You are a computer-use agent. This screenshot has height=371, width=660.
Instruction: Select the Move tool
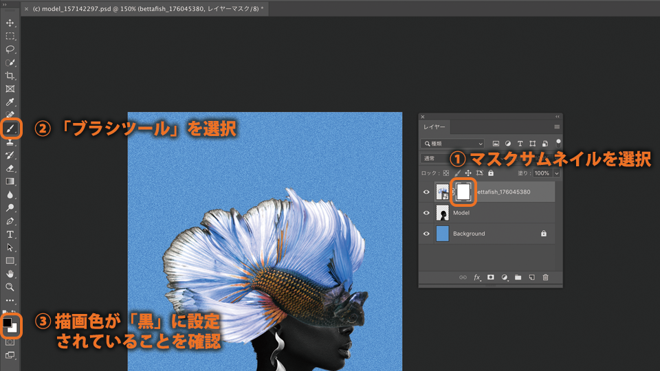(10, 23)
